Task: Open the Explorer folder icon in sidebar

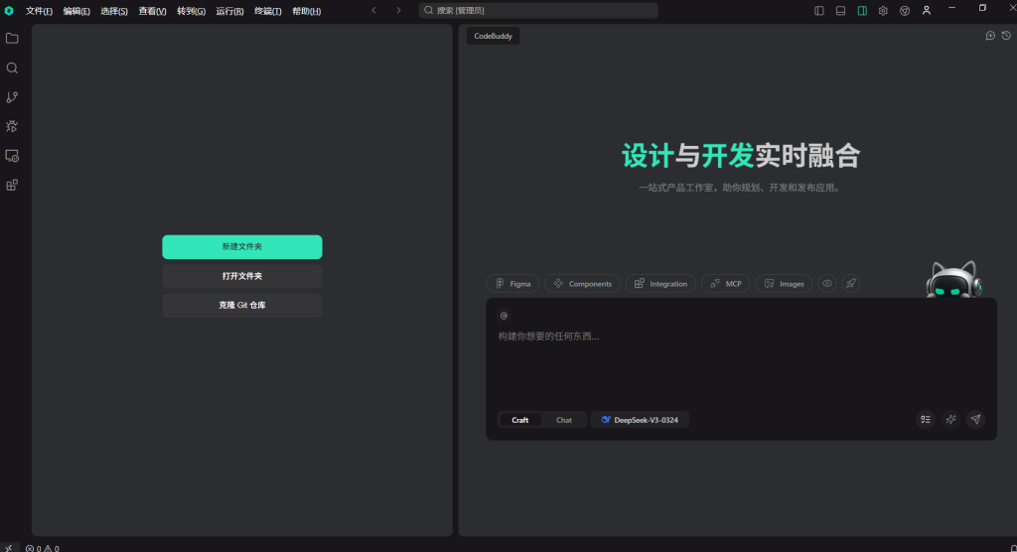Action: click(x=12, y=39)
